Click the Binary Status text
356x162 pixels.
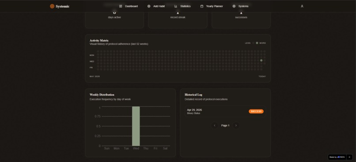(x=193, y=113)
